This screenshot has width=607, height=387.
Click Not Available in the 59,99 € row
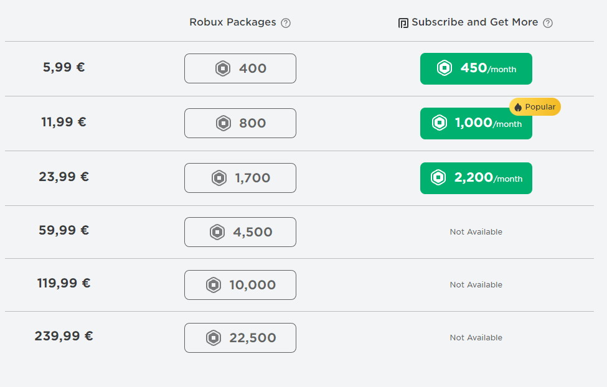pos(476,232)
